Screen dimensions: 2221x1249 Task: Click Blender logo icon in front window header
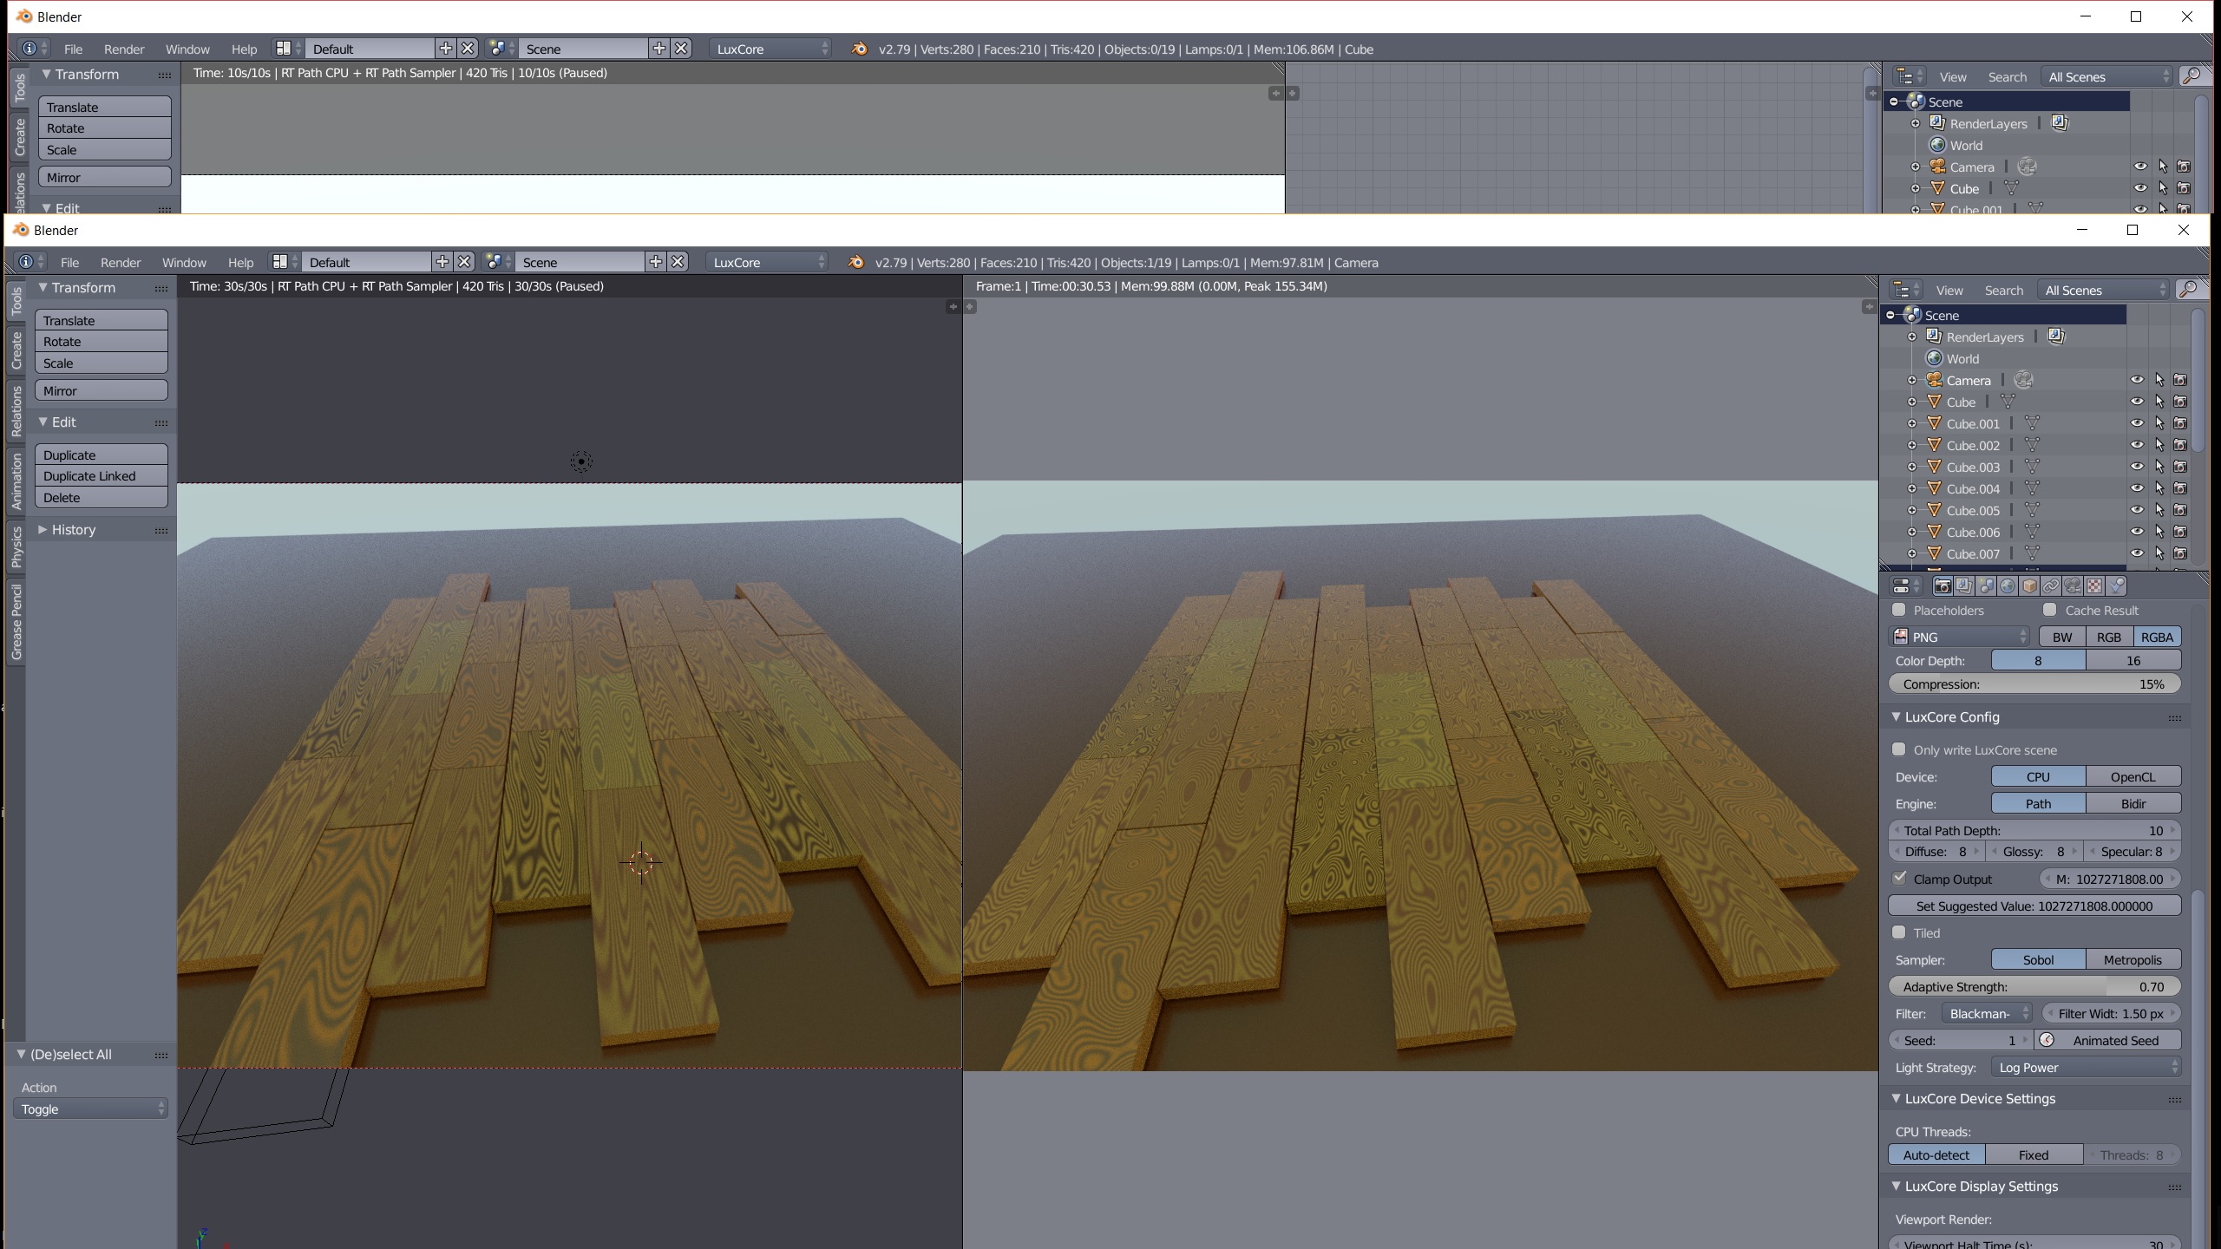(855, 262)
